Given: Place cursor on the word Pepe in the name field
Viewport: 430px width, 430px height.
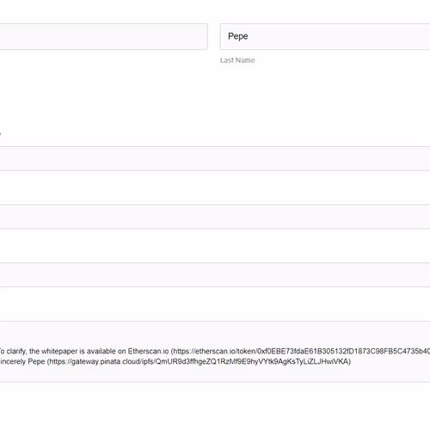Looking at the screenshot, I should (x=238, y=36).
